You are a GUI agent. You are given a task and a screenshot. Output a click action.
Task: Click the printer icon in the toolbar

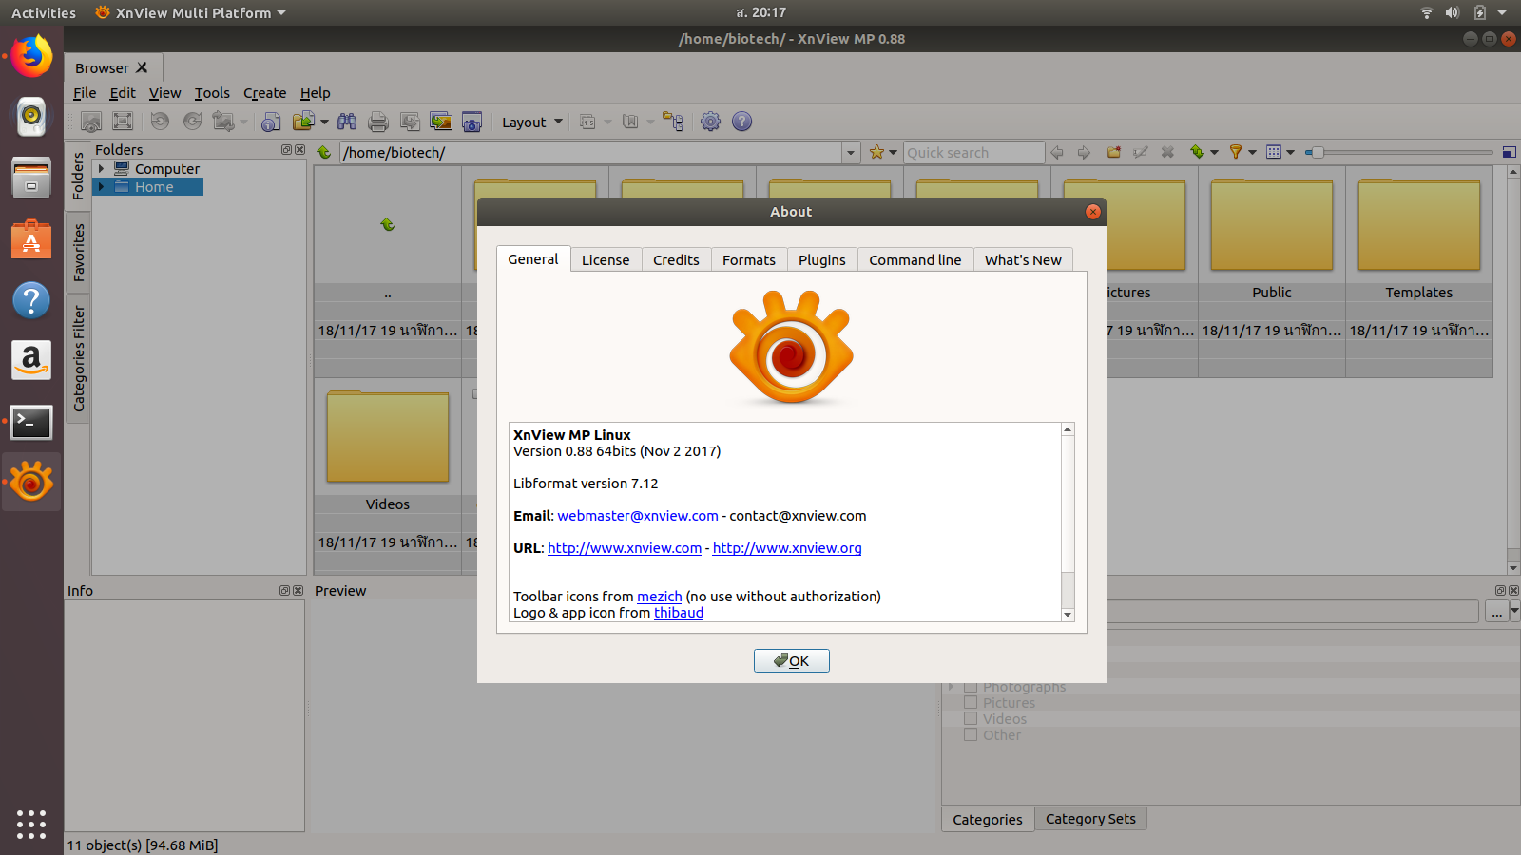pos(378,122)
